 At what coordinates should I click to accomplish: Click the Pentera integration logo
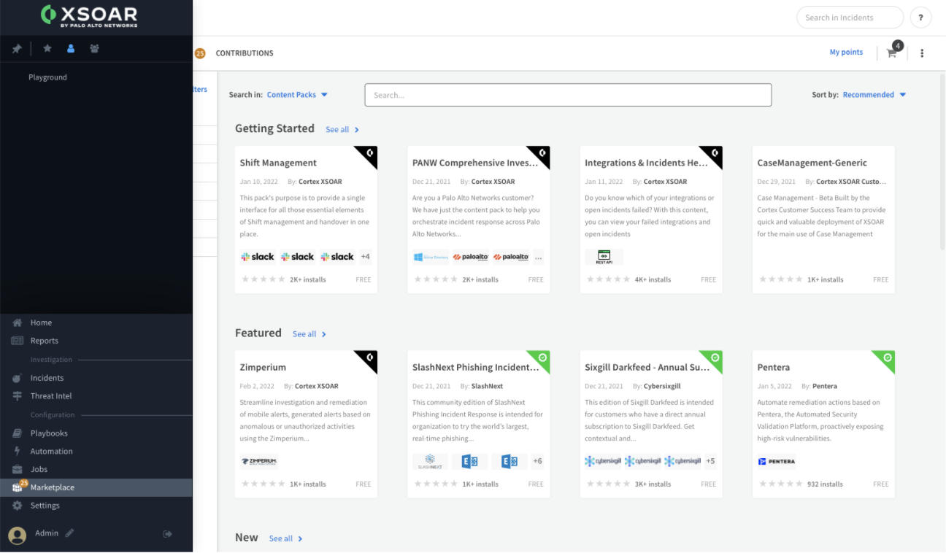(777, 461)
